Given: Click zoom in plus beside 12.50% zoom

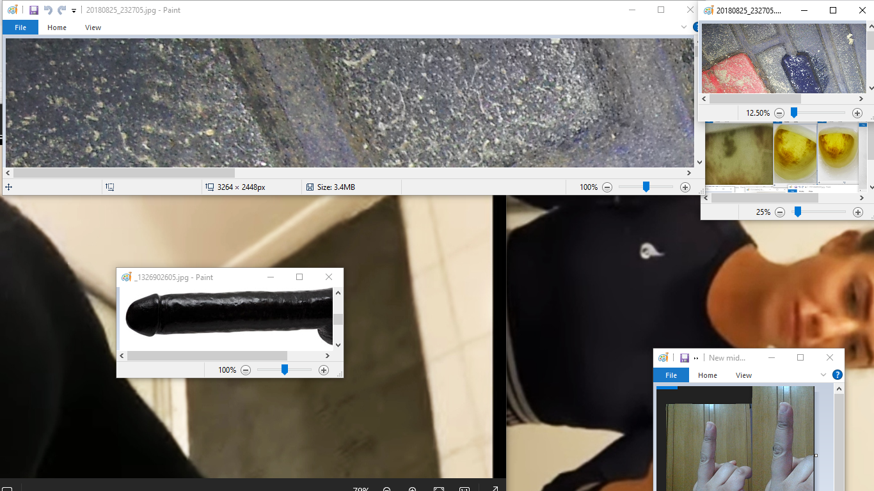Looking at the screenshot, I should tap(857, 113).
